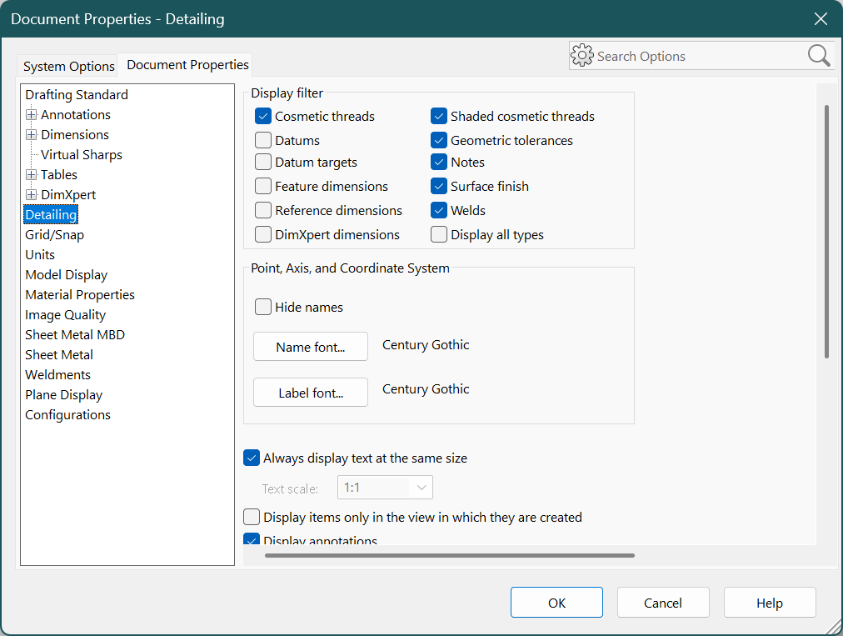Confirm with the OK button

point(556,603)
